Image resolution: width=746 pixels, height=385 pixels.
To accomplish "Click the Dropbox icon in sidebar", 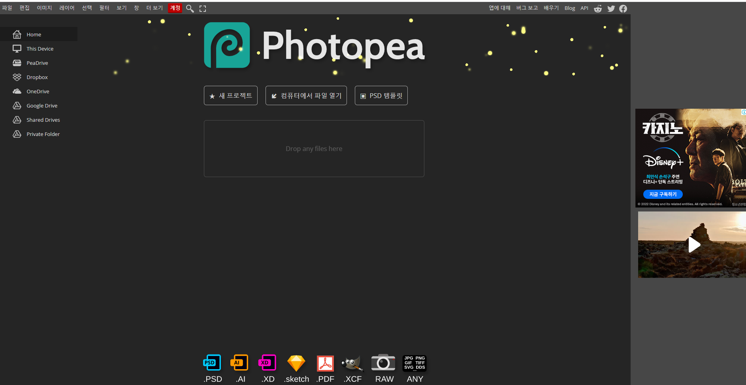I will click(17, 77).
